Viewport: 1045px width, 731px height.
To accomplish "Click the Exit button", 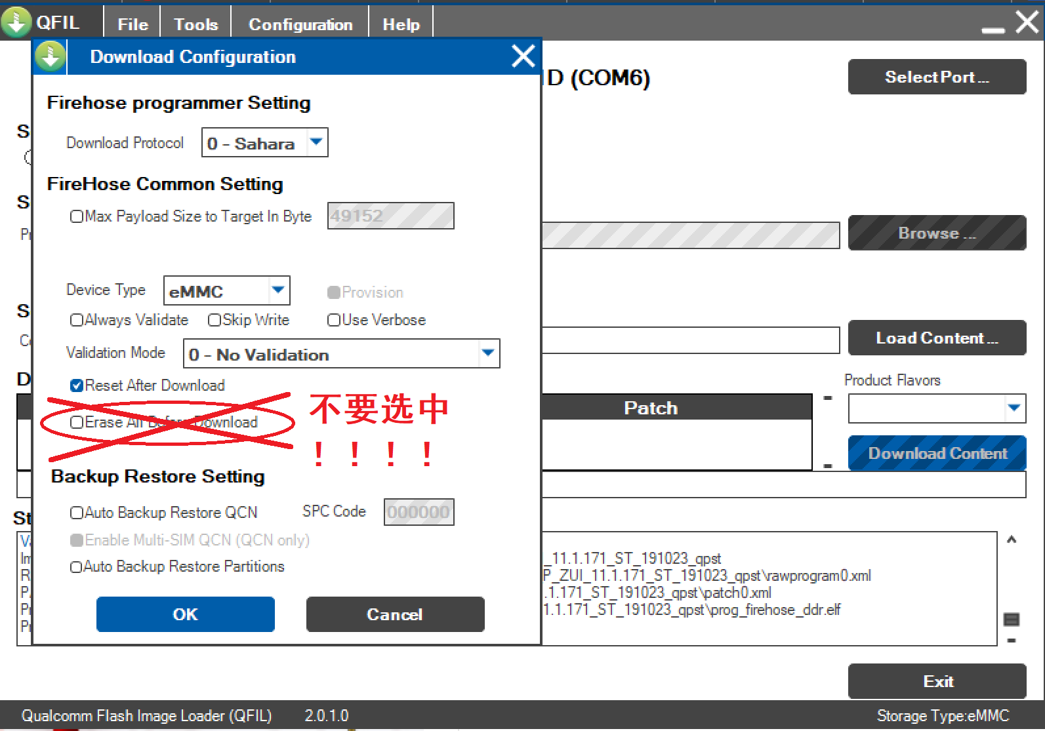I will point(937,681).
